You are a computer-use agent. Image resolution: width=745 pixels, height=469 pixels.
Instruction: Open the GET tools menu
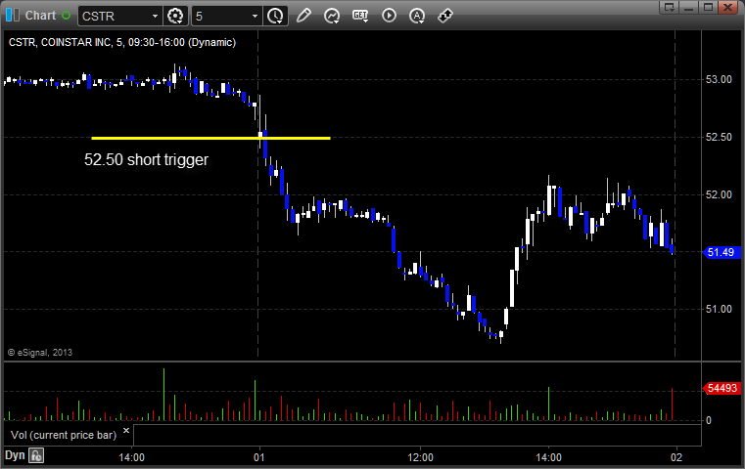(360, 16)
